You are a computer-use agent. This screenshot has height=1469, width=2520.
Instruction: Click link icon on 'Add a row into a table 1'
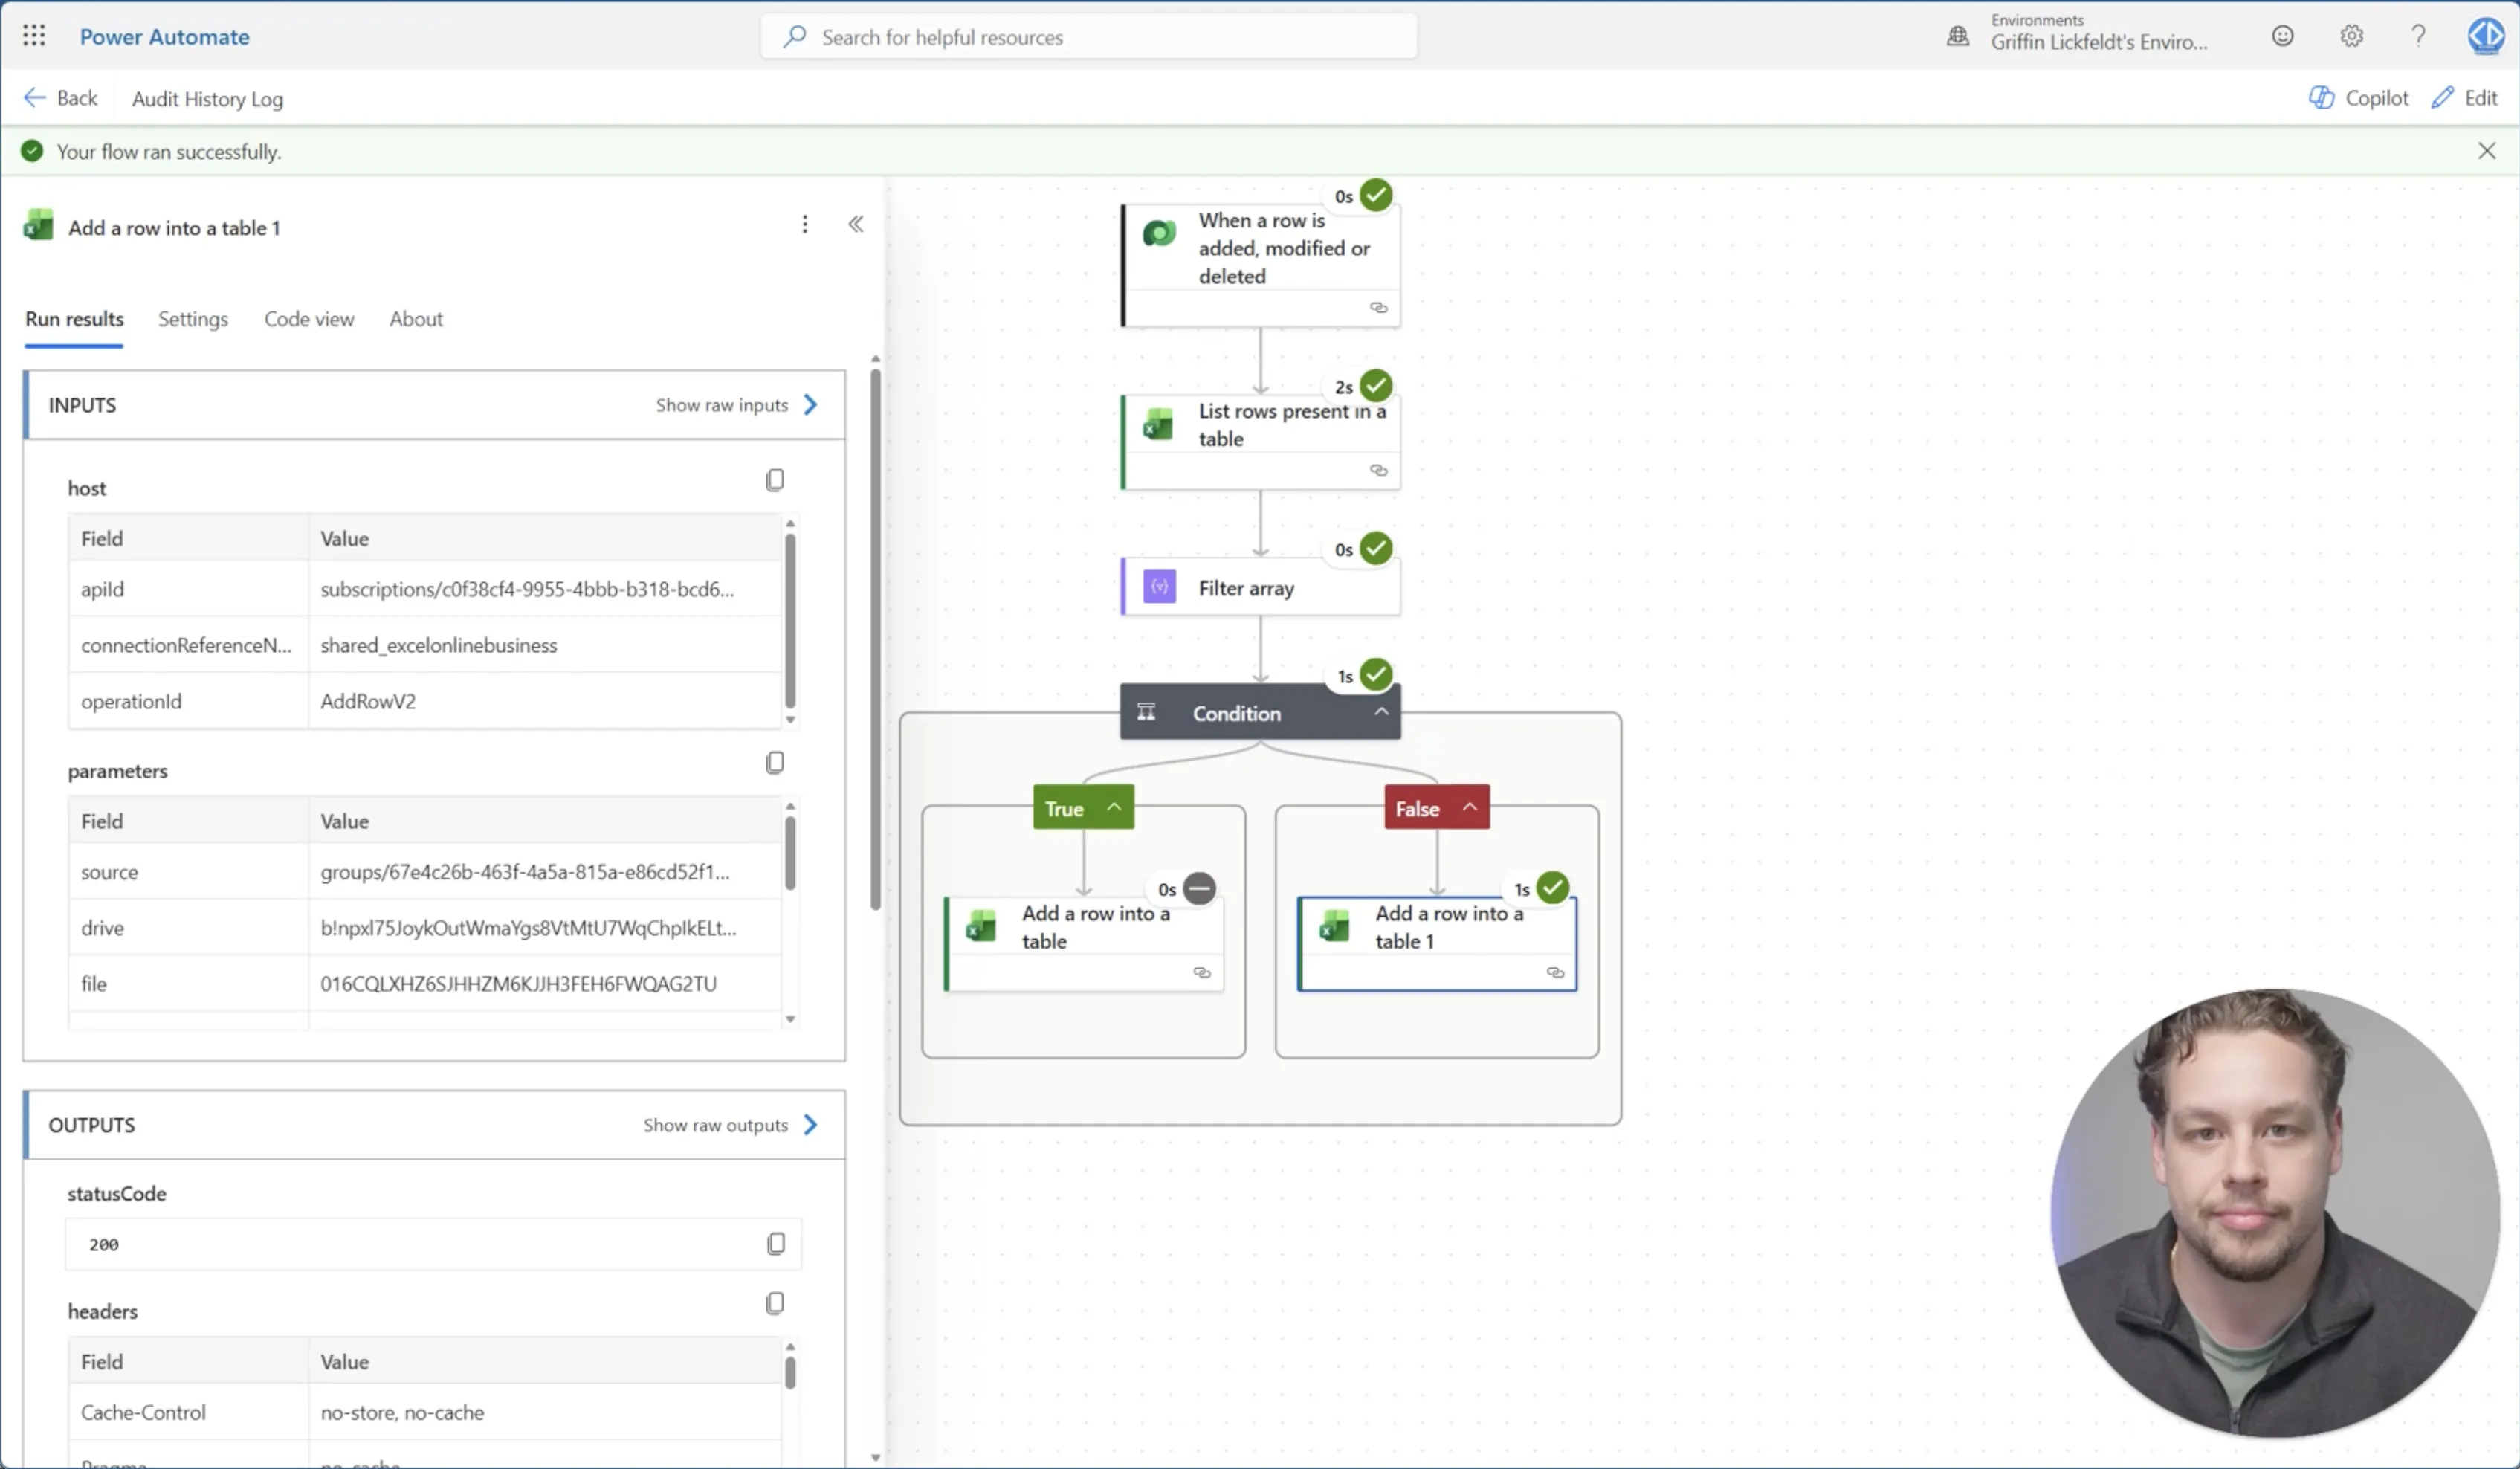1555,973
